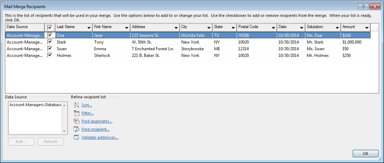Select Account-Managers-Database in Data Source list
The image size is (384, 163).
click(x=35, y=105)
